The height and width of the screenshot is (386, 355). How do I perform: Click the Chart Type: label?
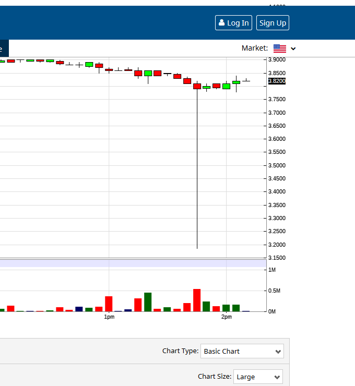tap(180, 351)
